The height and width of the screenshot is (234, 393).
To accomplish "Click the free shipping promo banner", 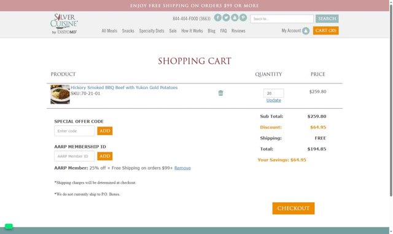I will tap(195, 6).
